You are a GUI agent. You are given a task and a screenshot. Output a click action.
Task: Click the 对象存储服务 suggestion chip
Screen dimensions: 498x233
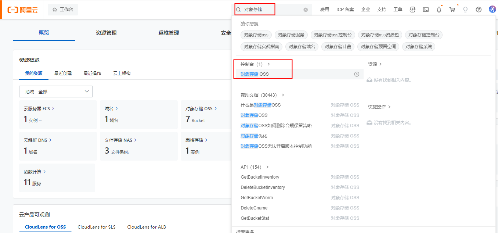(291, 35)
